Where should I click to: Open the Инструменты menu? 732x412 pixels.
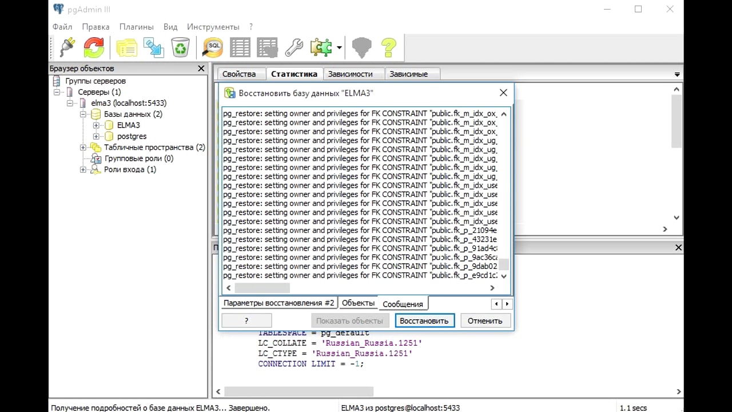(x=213, y=27)
